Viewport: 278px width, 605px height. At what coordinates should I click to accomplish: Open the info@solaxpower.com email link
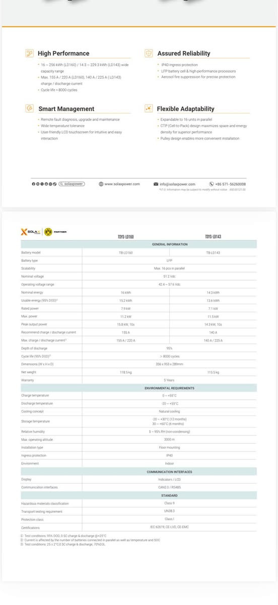(x=177, y=184)
